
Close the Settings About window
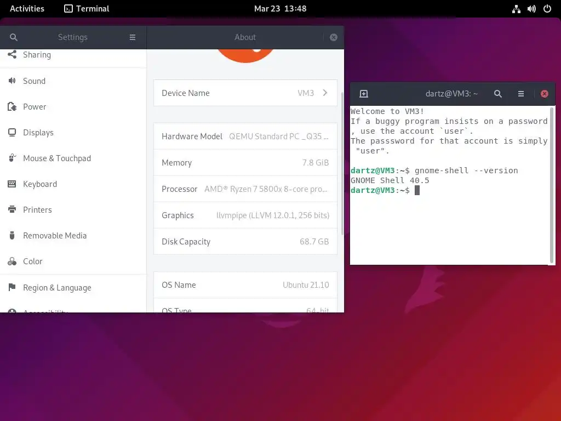334,37
